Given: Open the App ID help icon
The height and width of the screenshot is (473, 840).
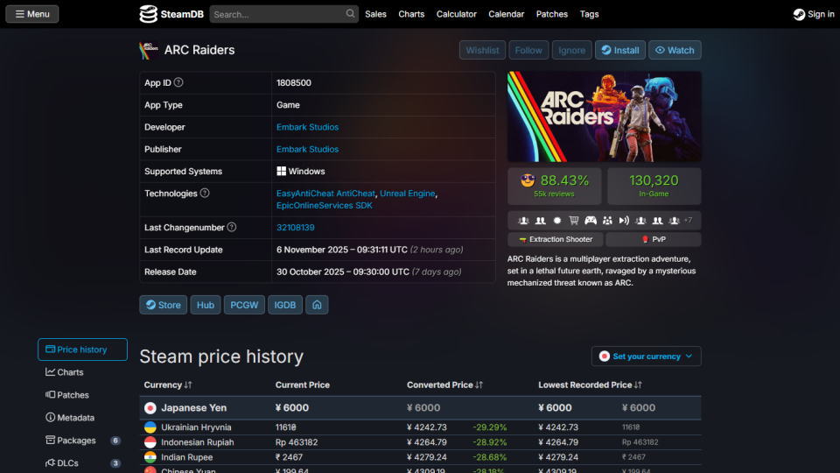Looking at the screenshot, I should point(178,82).
